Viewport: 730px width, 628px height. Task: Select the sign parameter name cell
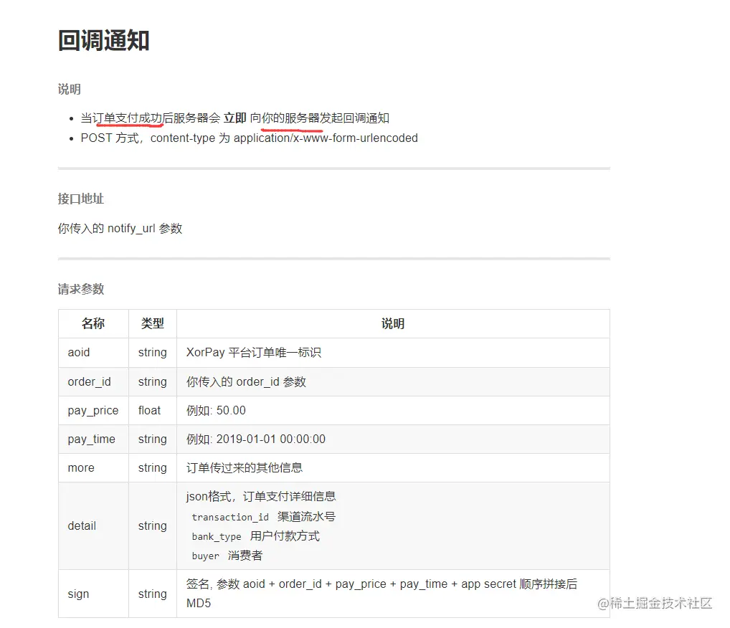pos(93,594)
